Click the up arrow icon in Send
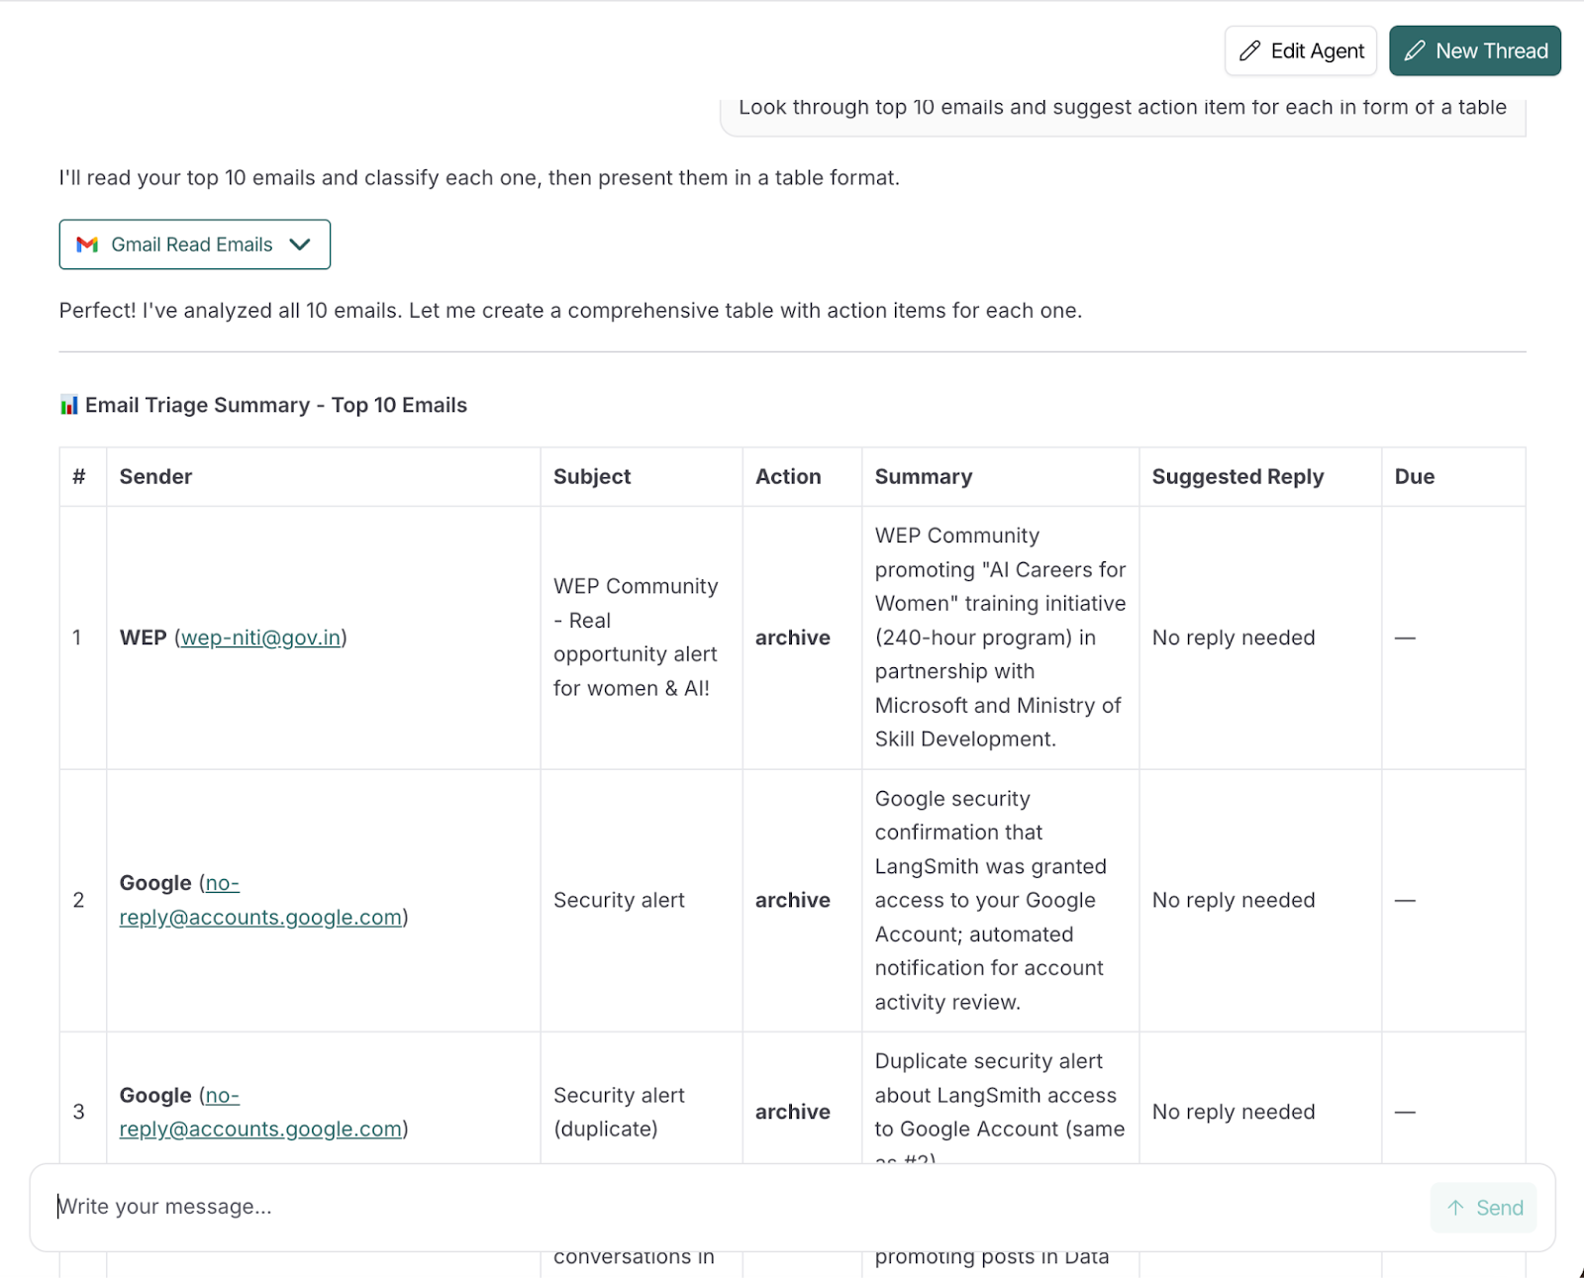Screen dimensions: 1584x1278 point(1455,1208)
